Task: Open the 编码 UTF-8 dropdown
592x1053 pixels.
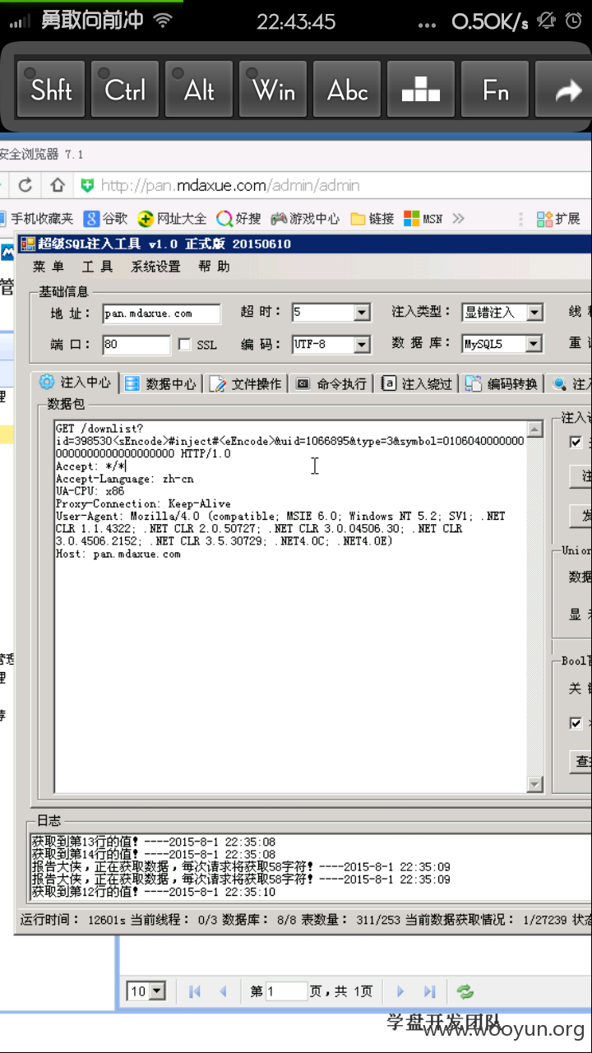Action: coord(363,345)
